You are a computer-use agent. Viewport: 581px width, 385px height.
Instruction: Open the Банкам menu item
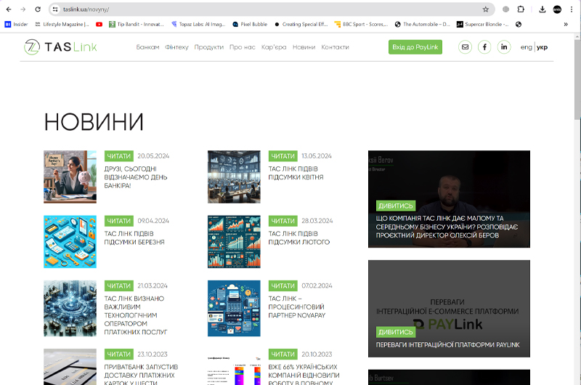click(x=147, y=47)
